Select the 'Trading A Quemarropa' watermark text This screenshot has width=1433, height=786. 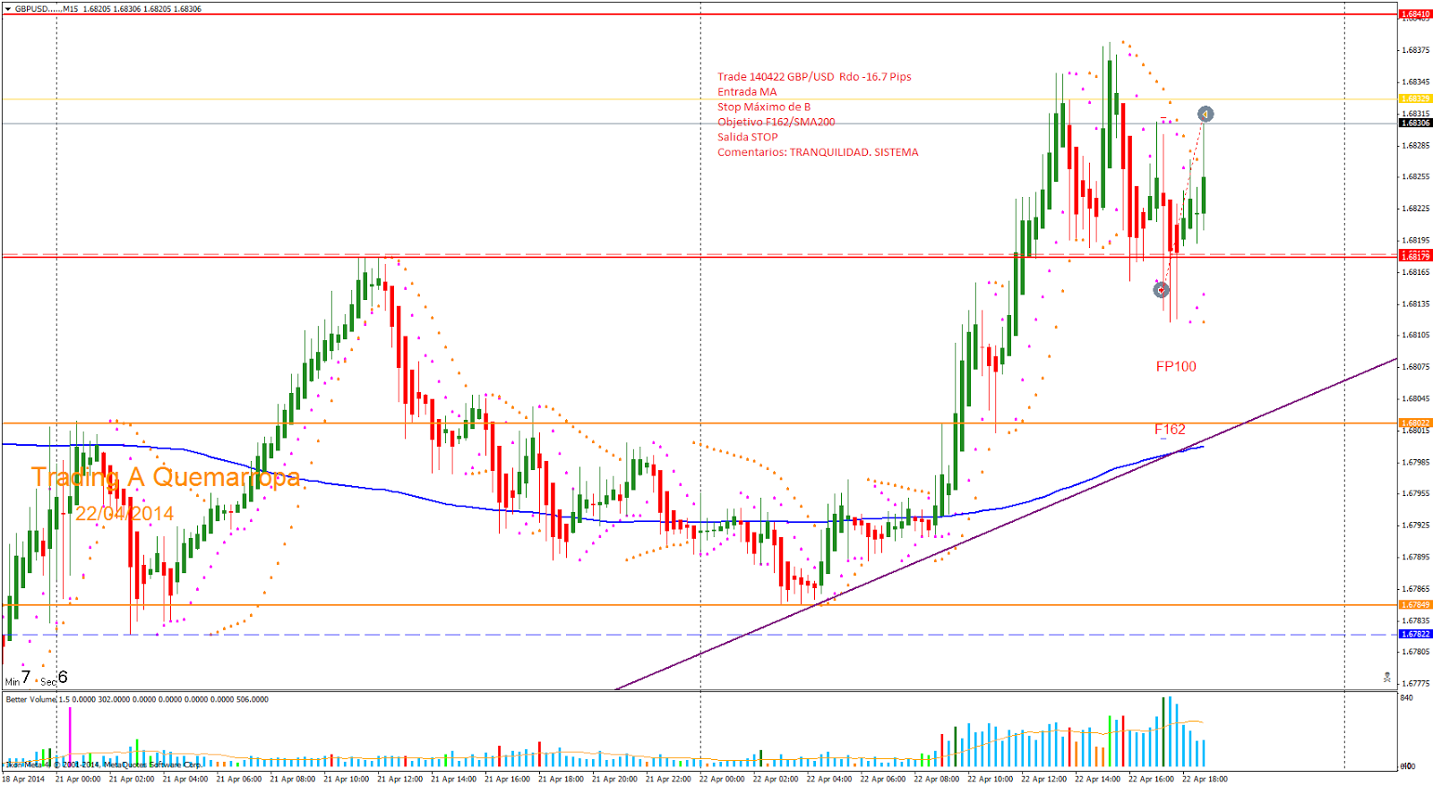(166, 477)
